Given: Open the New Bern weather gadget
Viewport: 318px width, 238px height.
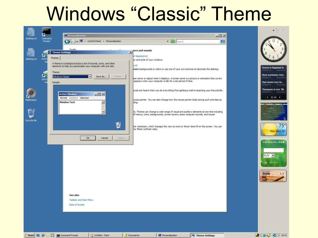Looking at the screenshot, I should point(274,129).
